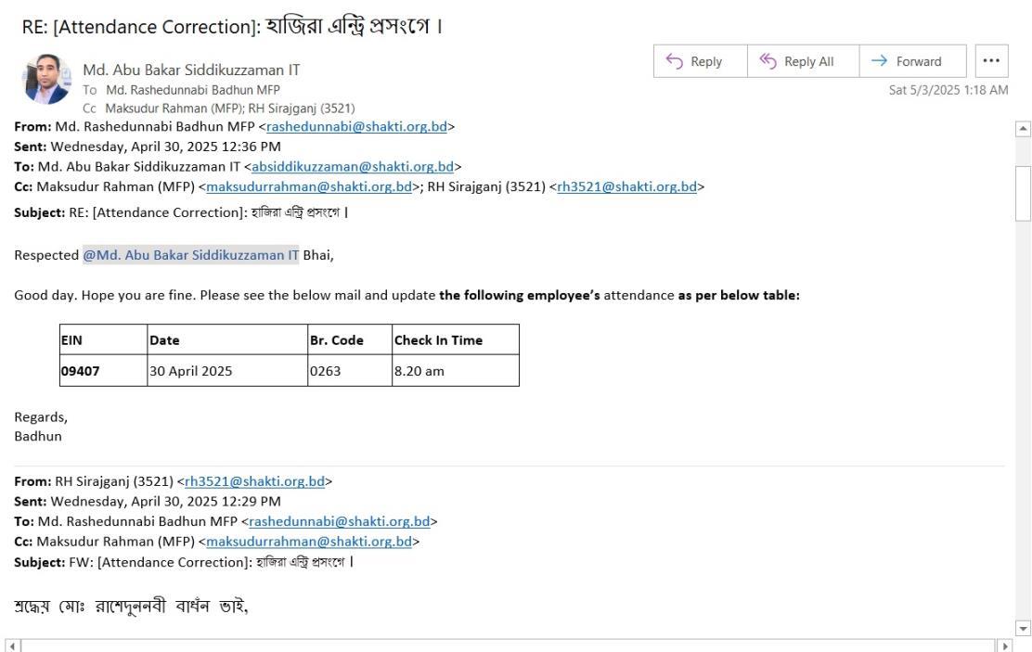Click rh3521@shakti.org.bd in the second From line
This screenshot has height=652, width=1032.
(254, 481)
